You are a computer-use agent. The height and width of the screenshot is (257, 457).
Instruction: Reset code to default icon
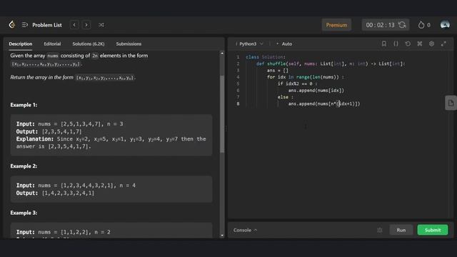tap(408, 44)
